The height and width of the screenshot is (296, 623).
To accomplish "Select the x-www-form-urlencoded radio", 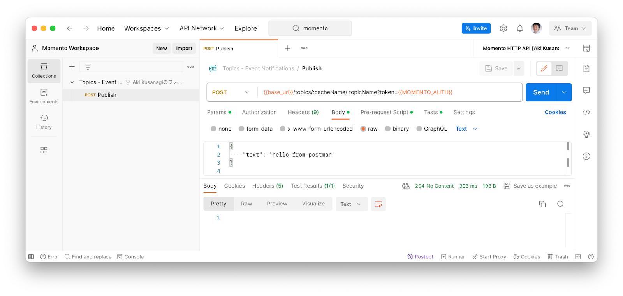I will click(283, 129).
